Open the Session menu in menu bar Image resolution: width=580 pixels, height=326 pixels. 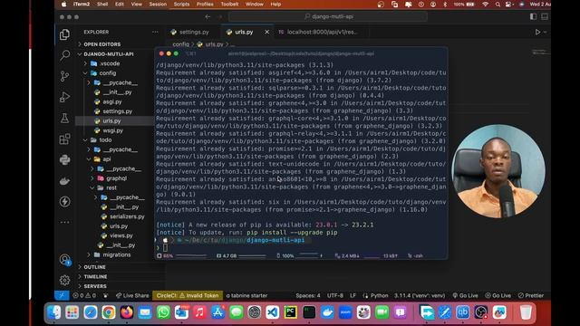158,4
